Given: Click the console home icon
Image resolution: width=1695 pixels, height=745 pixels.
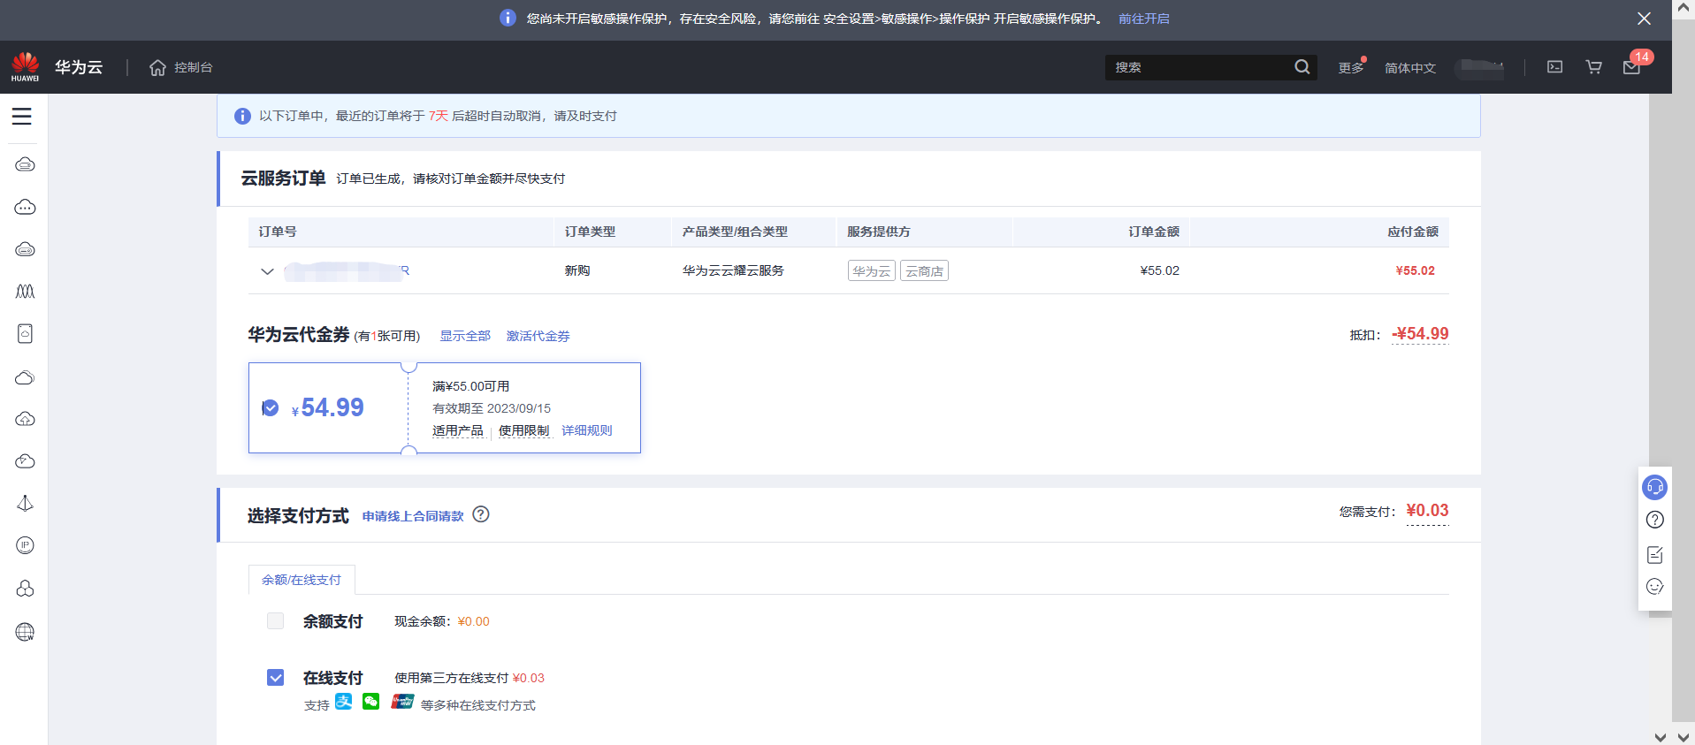Looking at the screenshot, I should tap(157, 67).
